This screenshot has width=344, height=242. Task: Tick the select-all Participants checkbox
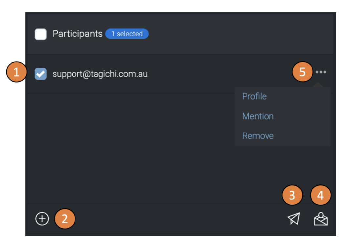[41, 34]
